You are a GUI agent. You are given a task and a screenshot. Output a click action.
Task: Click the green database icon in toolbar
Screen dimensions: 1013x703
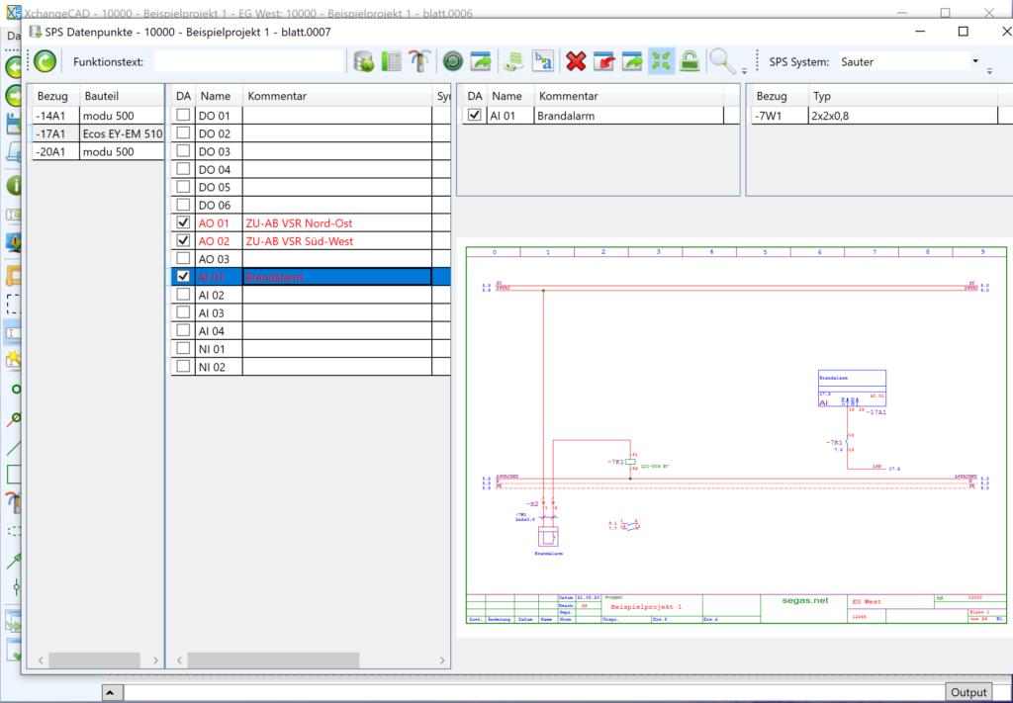coord(363,61)
